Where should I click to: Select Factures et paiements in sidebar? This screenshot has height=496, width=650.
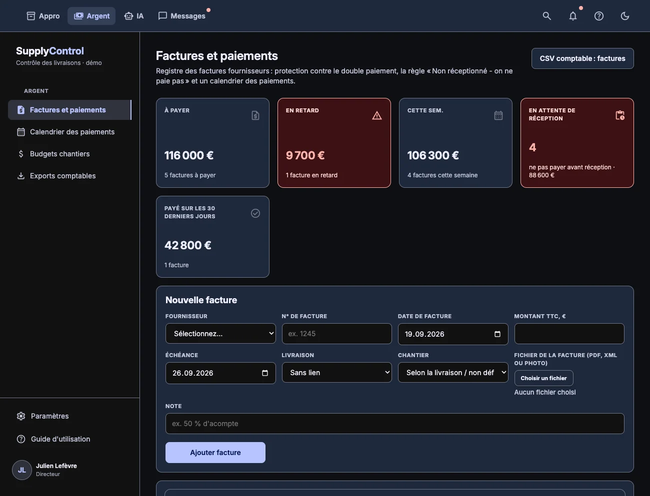pyautogui.click(x=69, y=110)
